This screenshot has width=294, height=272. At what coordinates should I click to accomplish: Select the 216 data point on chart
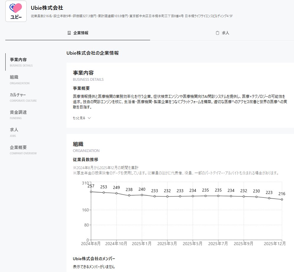coord(282,199)
